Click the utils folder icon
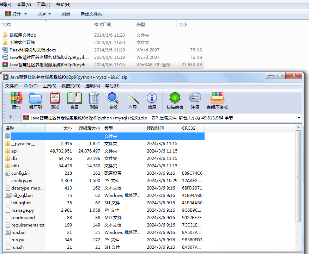This screenshot has width=309, height=254. [7, 166]
